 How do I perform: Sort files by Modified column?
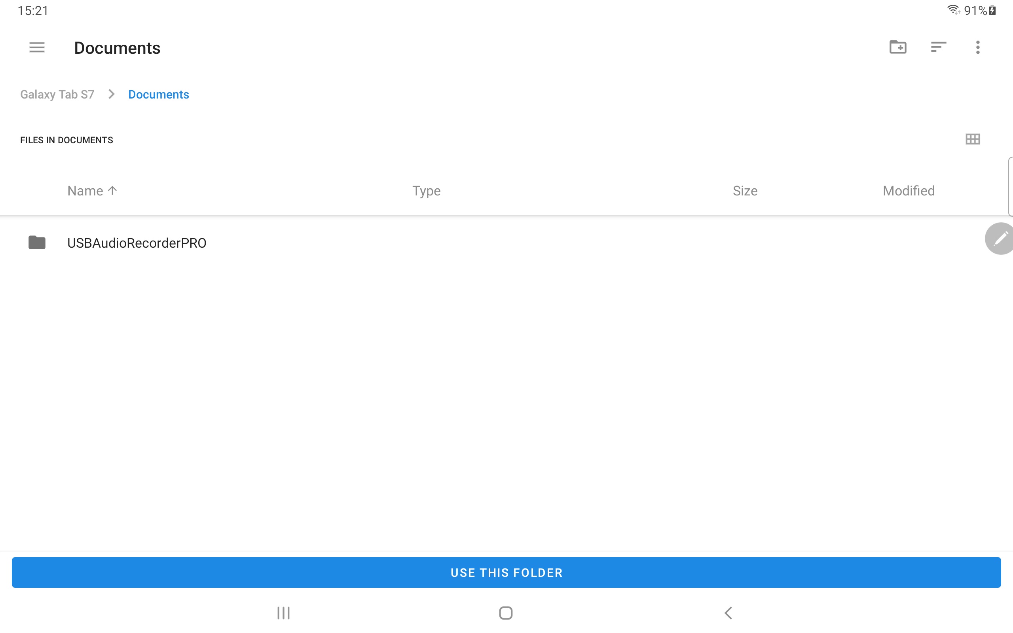coord(909,191)
